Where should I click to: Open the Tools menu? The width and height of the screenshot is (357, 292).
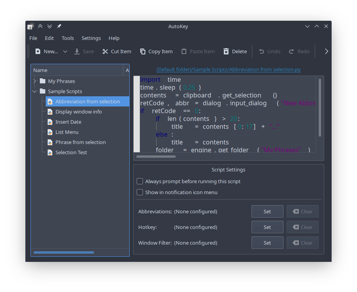68,38
